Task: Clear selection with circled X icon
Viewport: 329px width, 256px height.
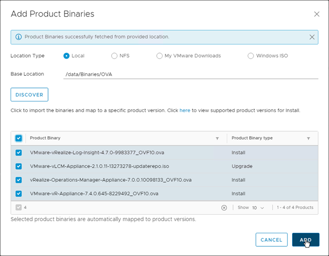Action: pos(224,208)
